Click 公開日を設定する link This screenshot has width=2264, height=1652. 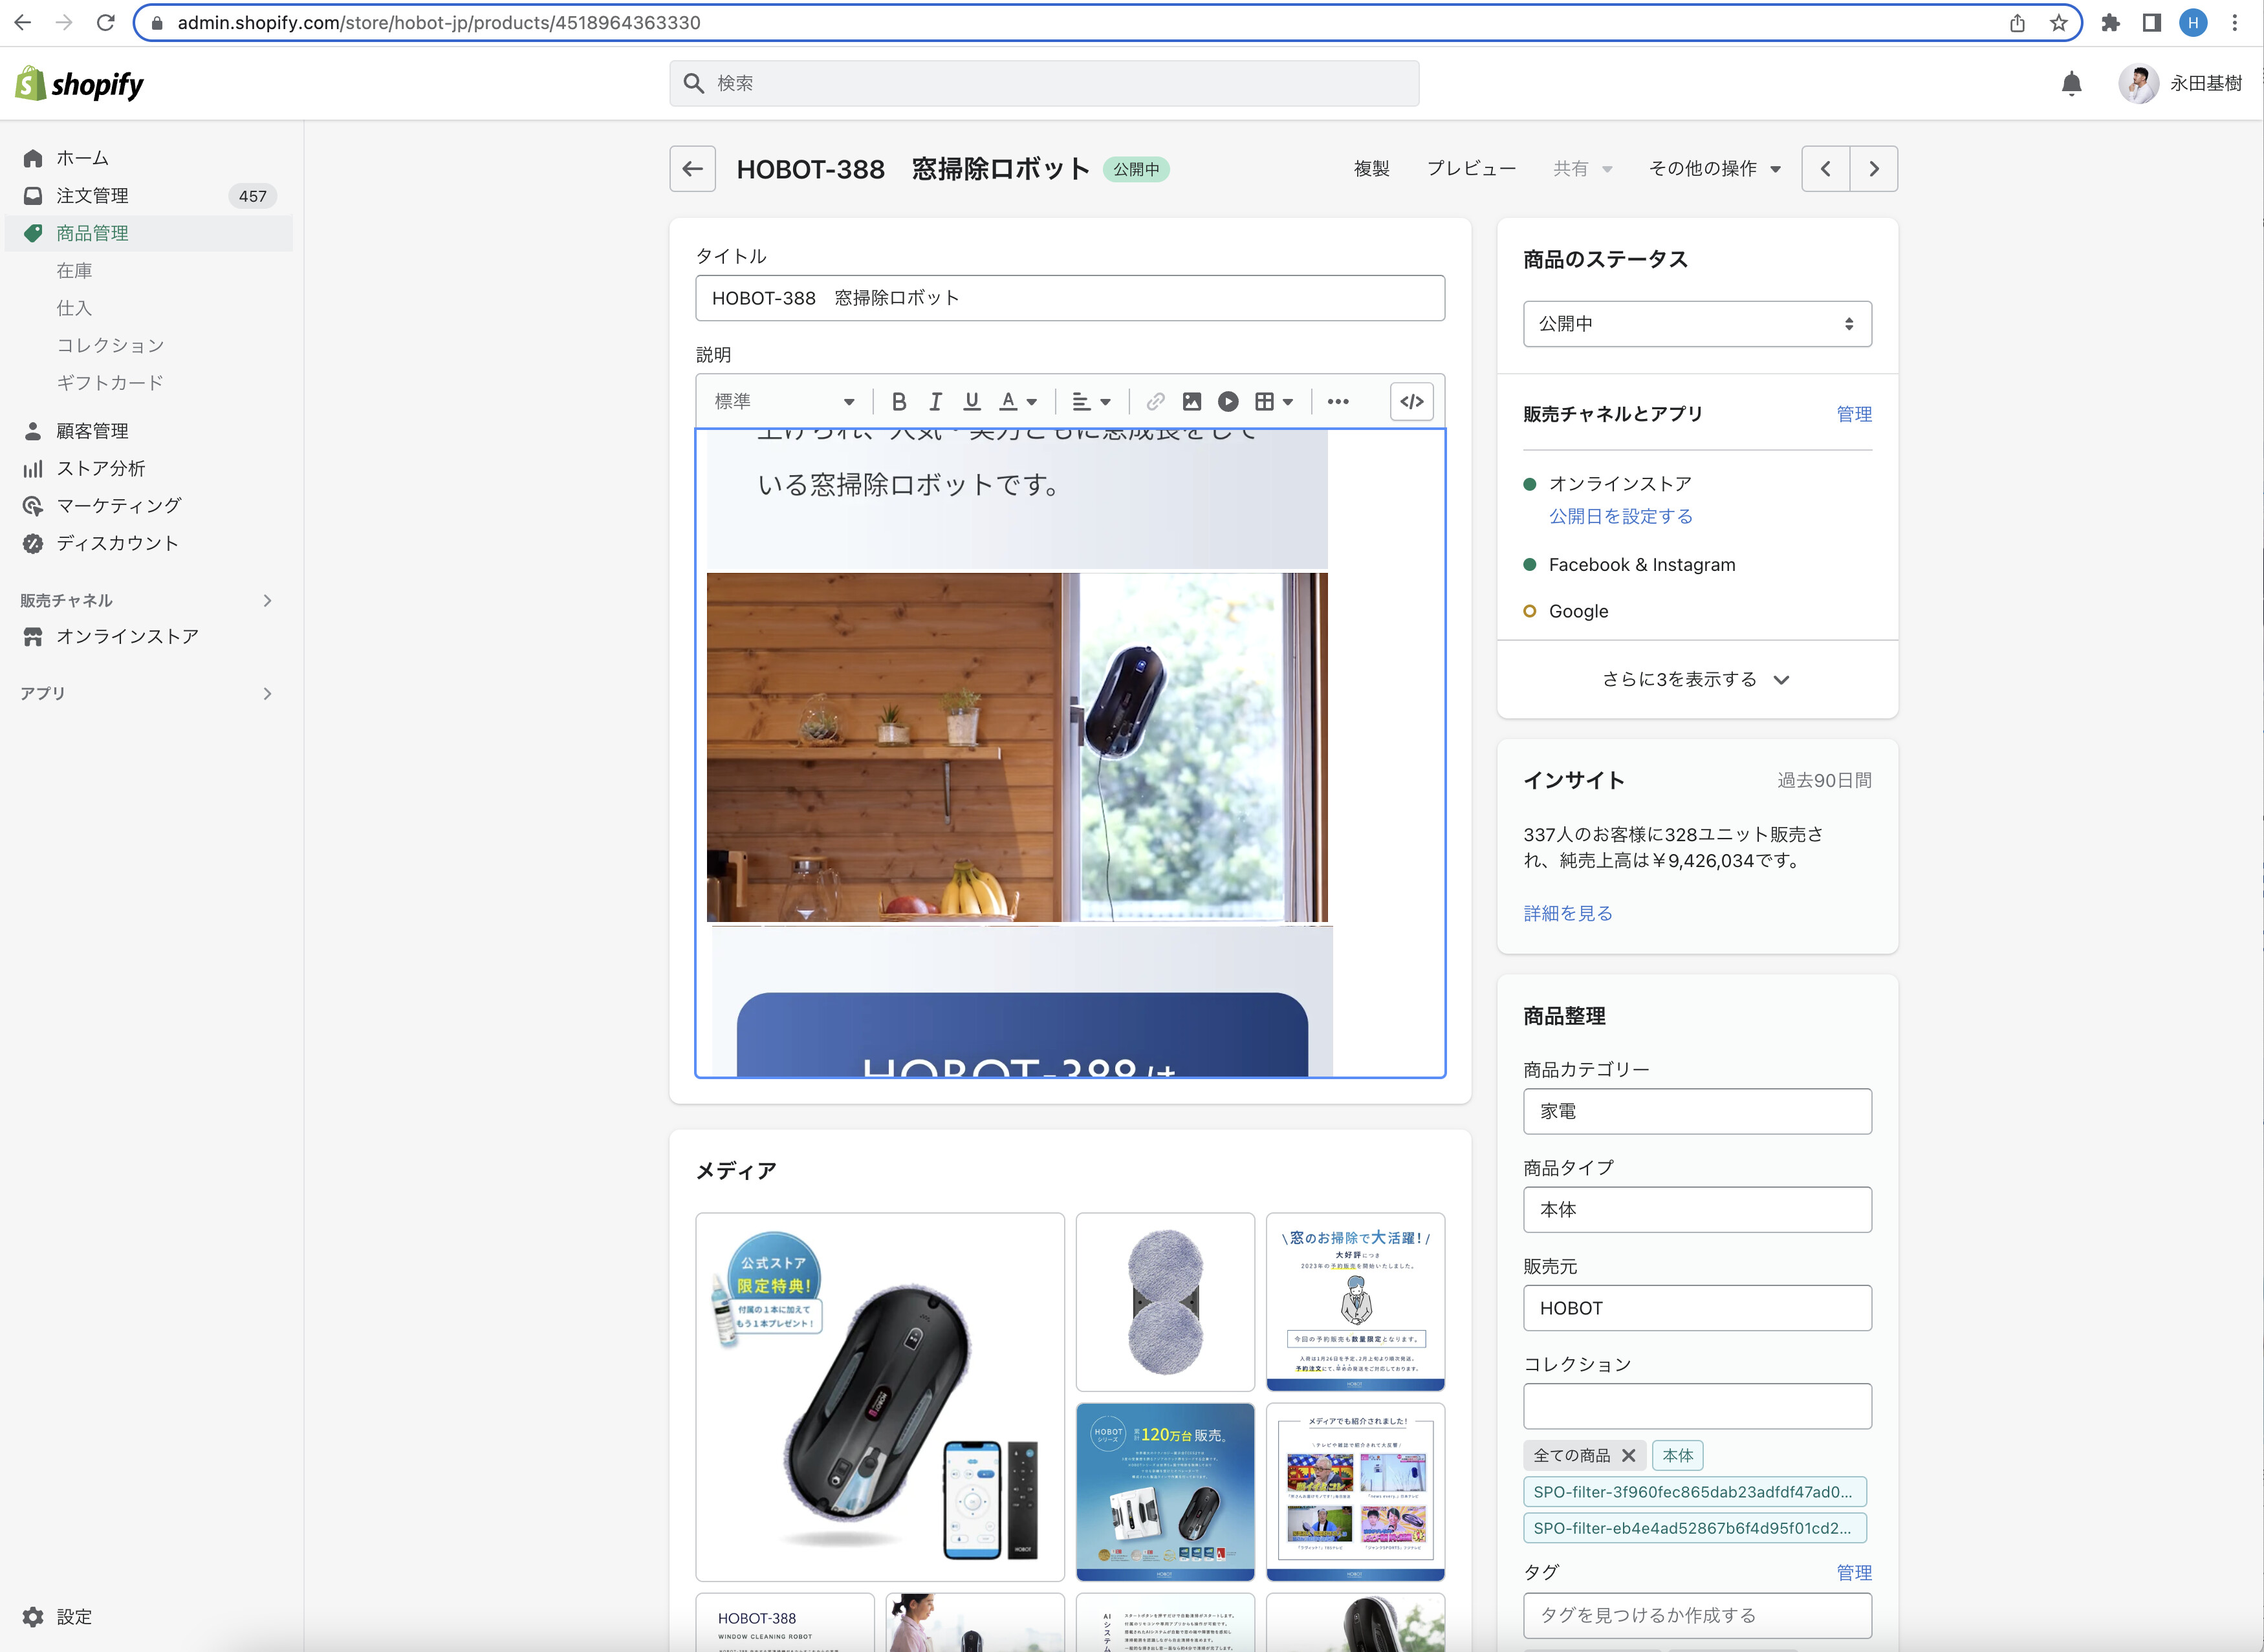point(1620,516)
